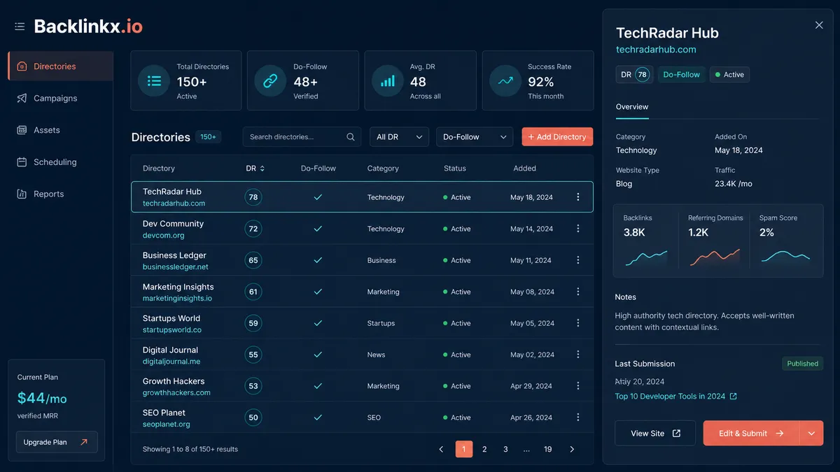Click the Do-Follow checkmark for Startups World
Screen dimensions: 840x472
tap(318, 323)
